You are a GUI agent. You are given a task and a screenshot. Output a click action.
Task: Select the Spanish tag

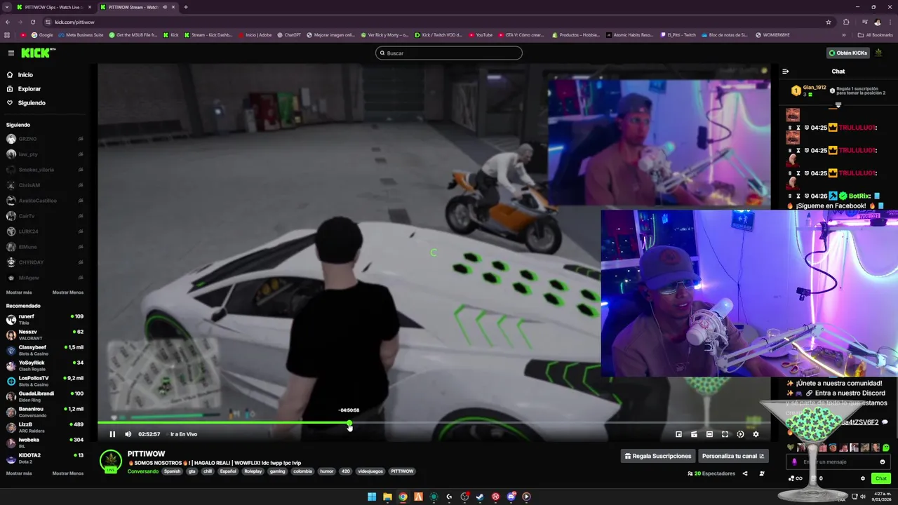tap(172, 471)
